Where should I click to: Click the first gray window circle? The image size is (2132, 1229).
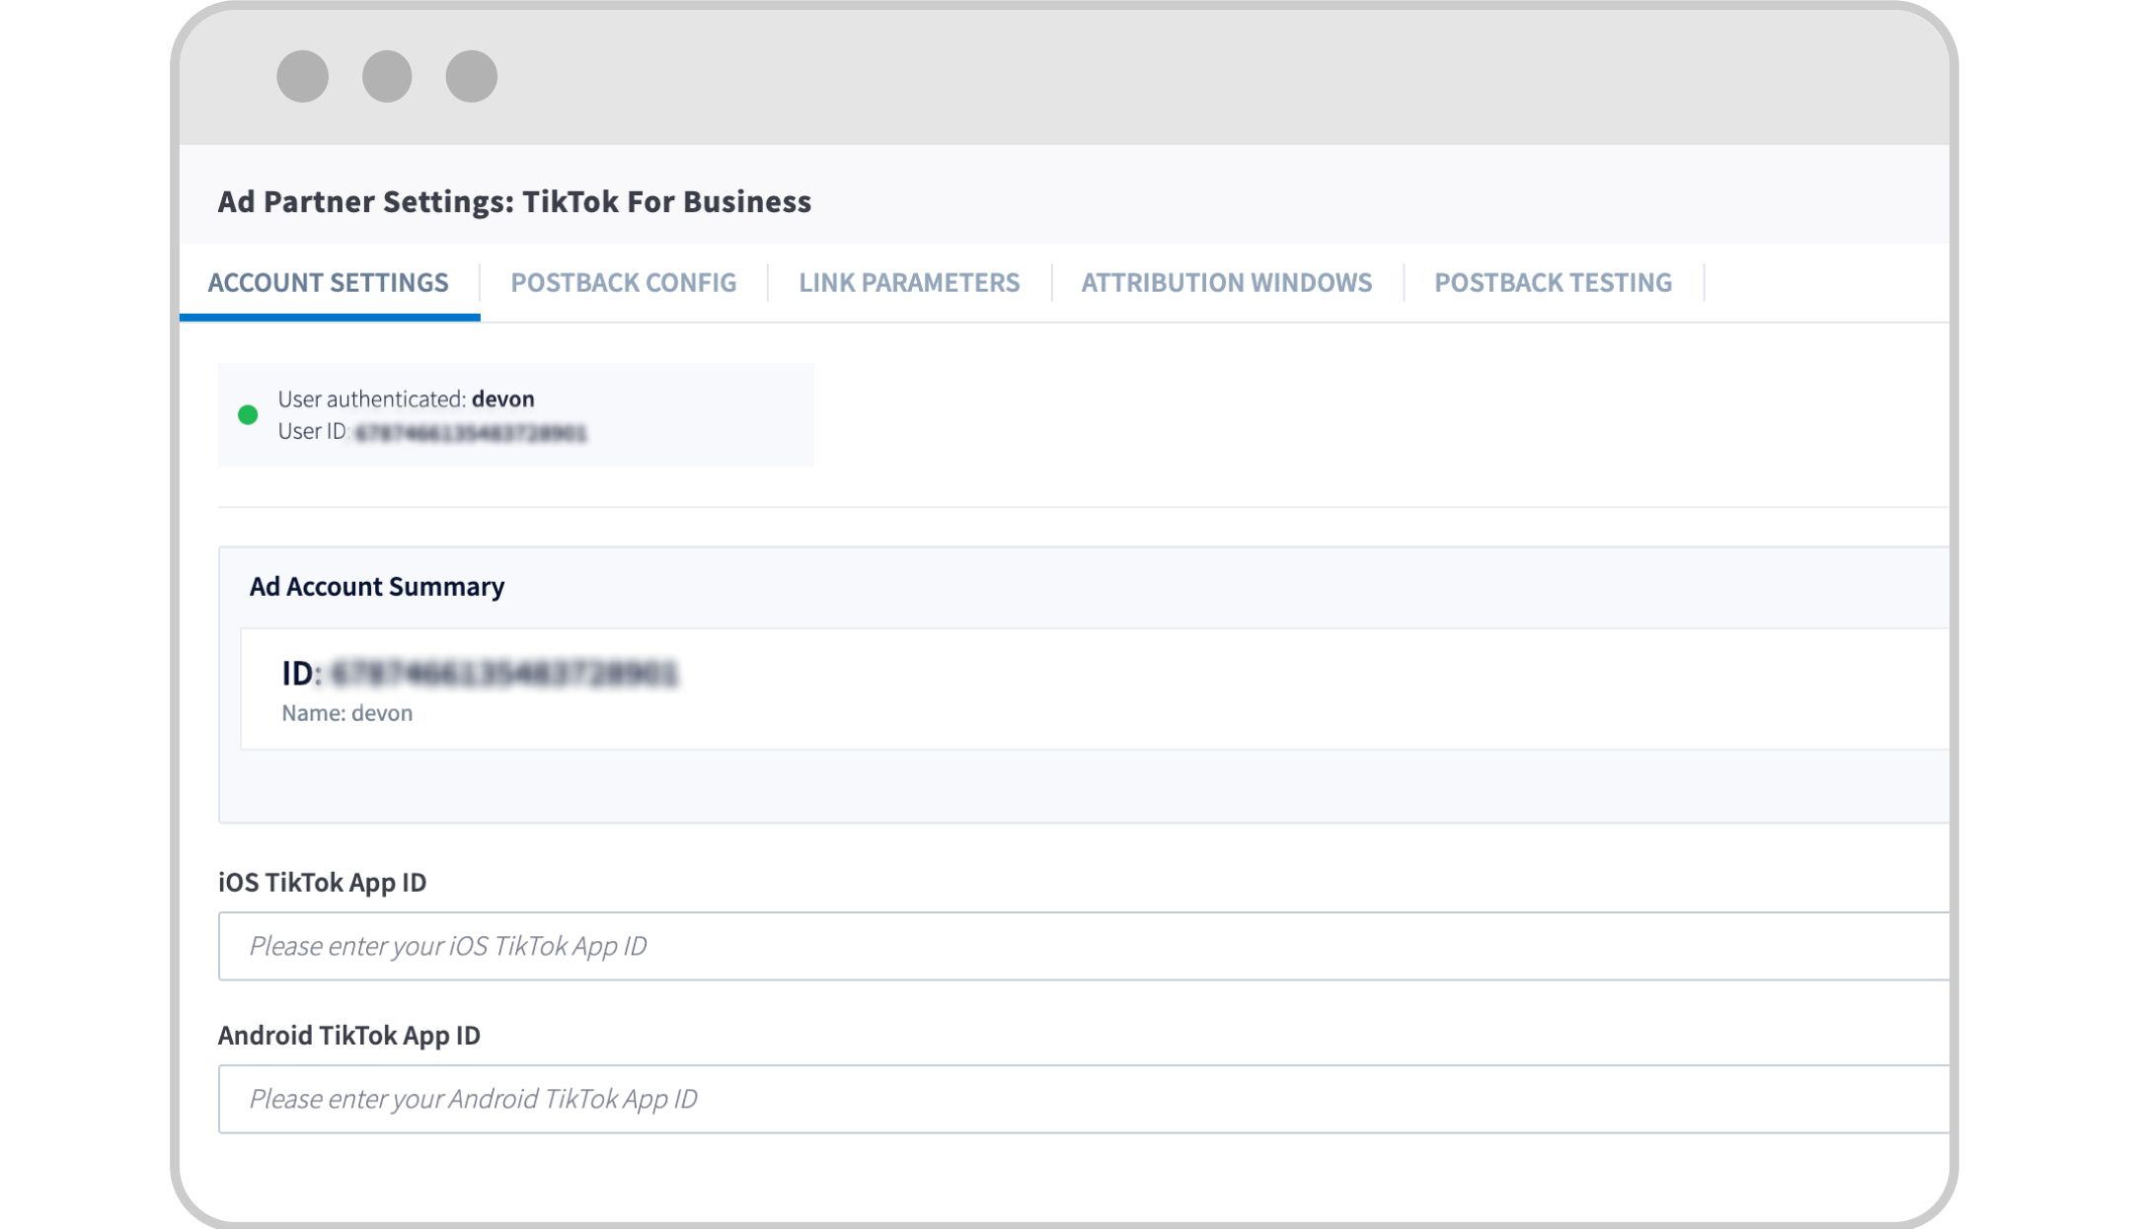302,77
